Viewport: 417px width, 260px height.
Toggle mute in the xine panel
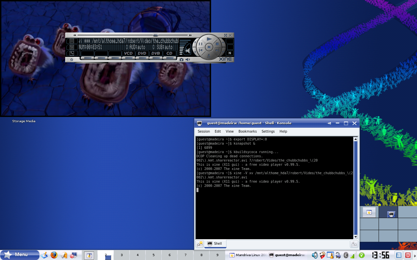click(188, 50)
